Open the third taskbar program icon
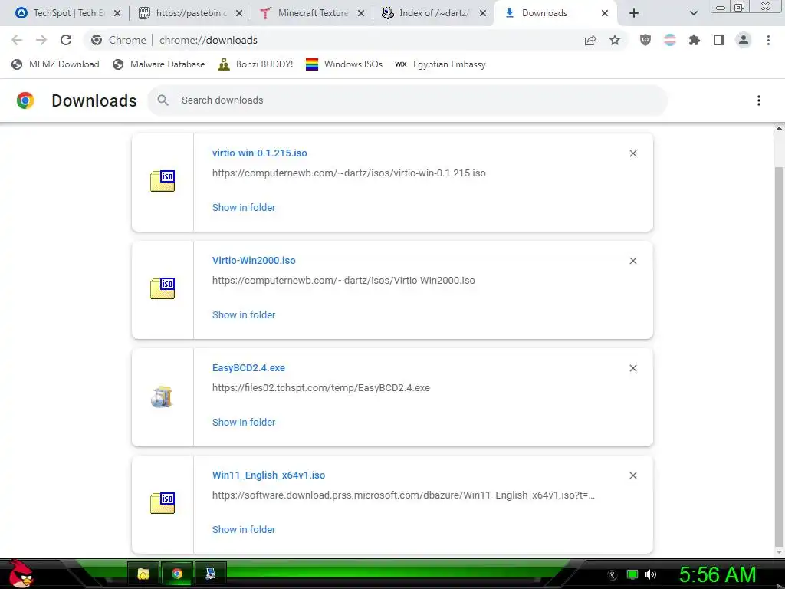Screen dimensions: 785x589 pyautogui.click(x=210, y=574)
